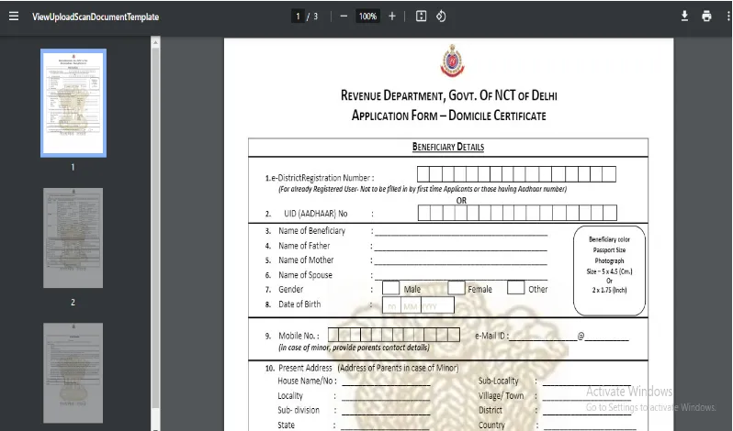
Task: Check the Other gender box
Action: [x=516, y=288]
